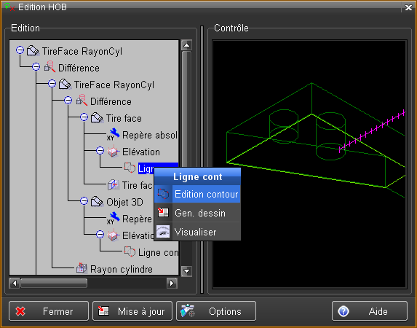Collapse the Tire face branch
This screenshot has width=417, height=328.
tap(84, 117)
